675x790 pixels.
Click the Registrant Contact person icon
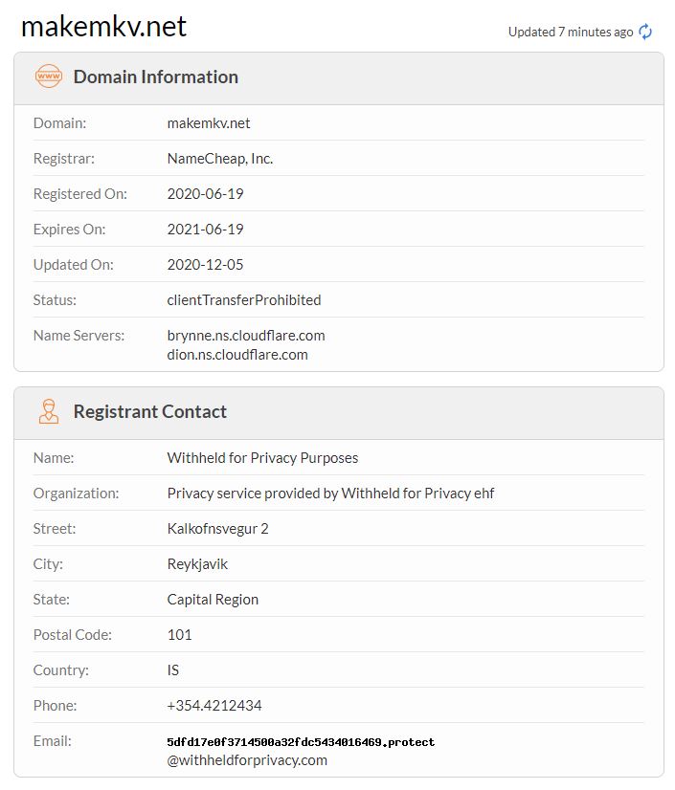pos(48,411)
